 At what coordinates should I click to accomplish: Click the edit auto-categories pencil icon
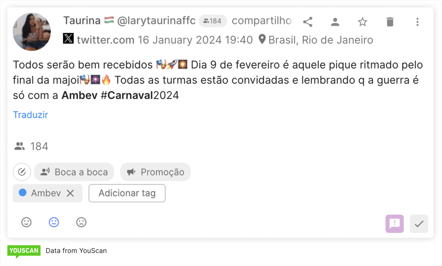click(22, 172)
